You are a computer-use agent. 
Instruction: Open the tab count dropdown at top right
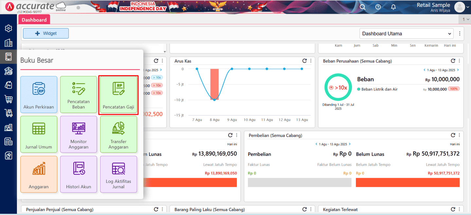point(466,19)
